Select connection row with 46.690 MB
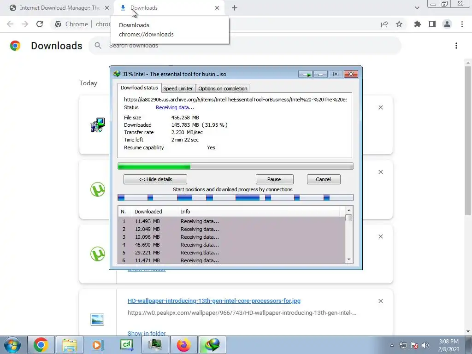 pyautogui.click(x=231, y=245)
